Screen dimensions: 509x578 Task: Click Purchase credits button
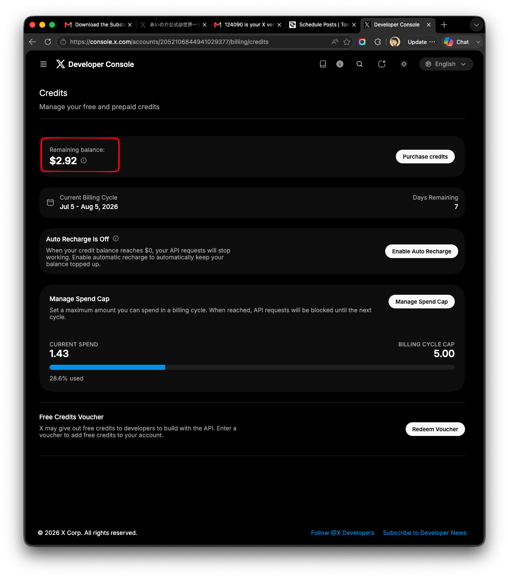click(425, 157)
